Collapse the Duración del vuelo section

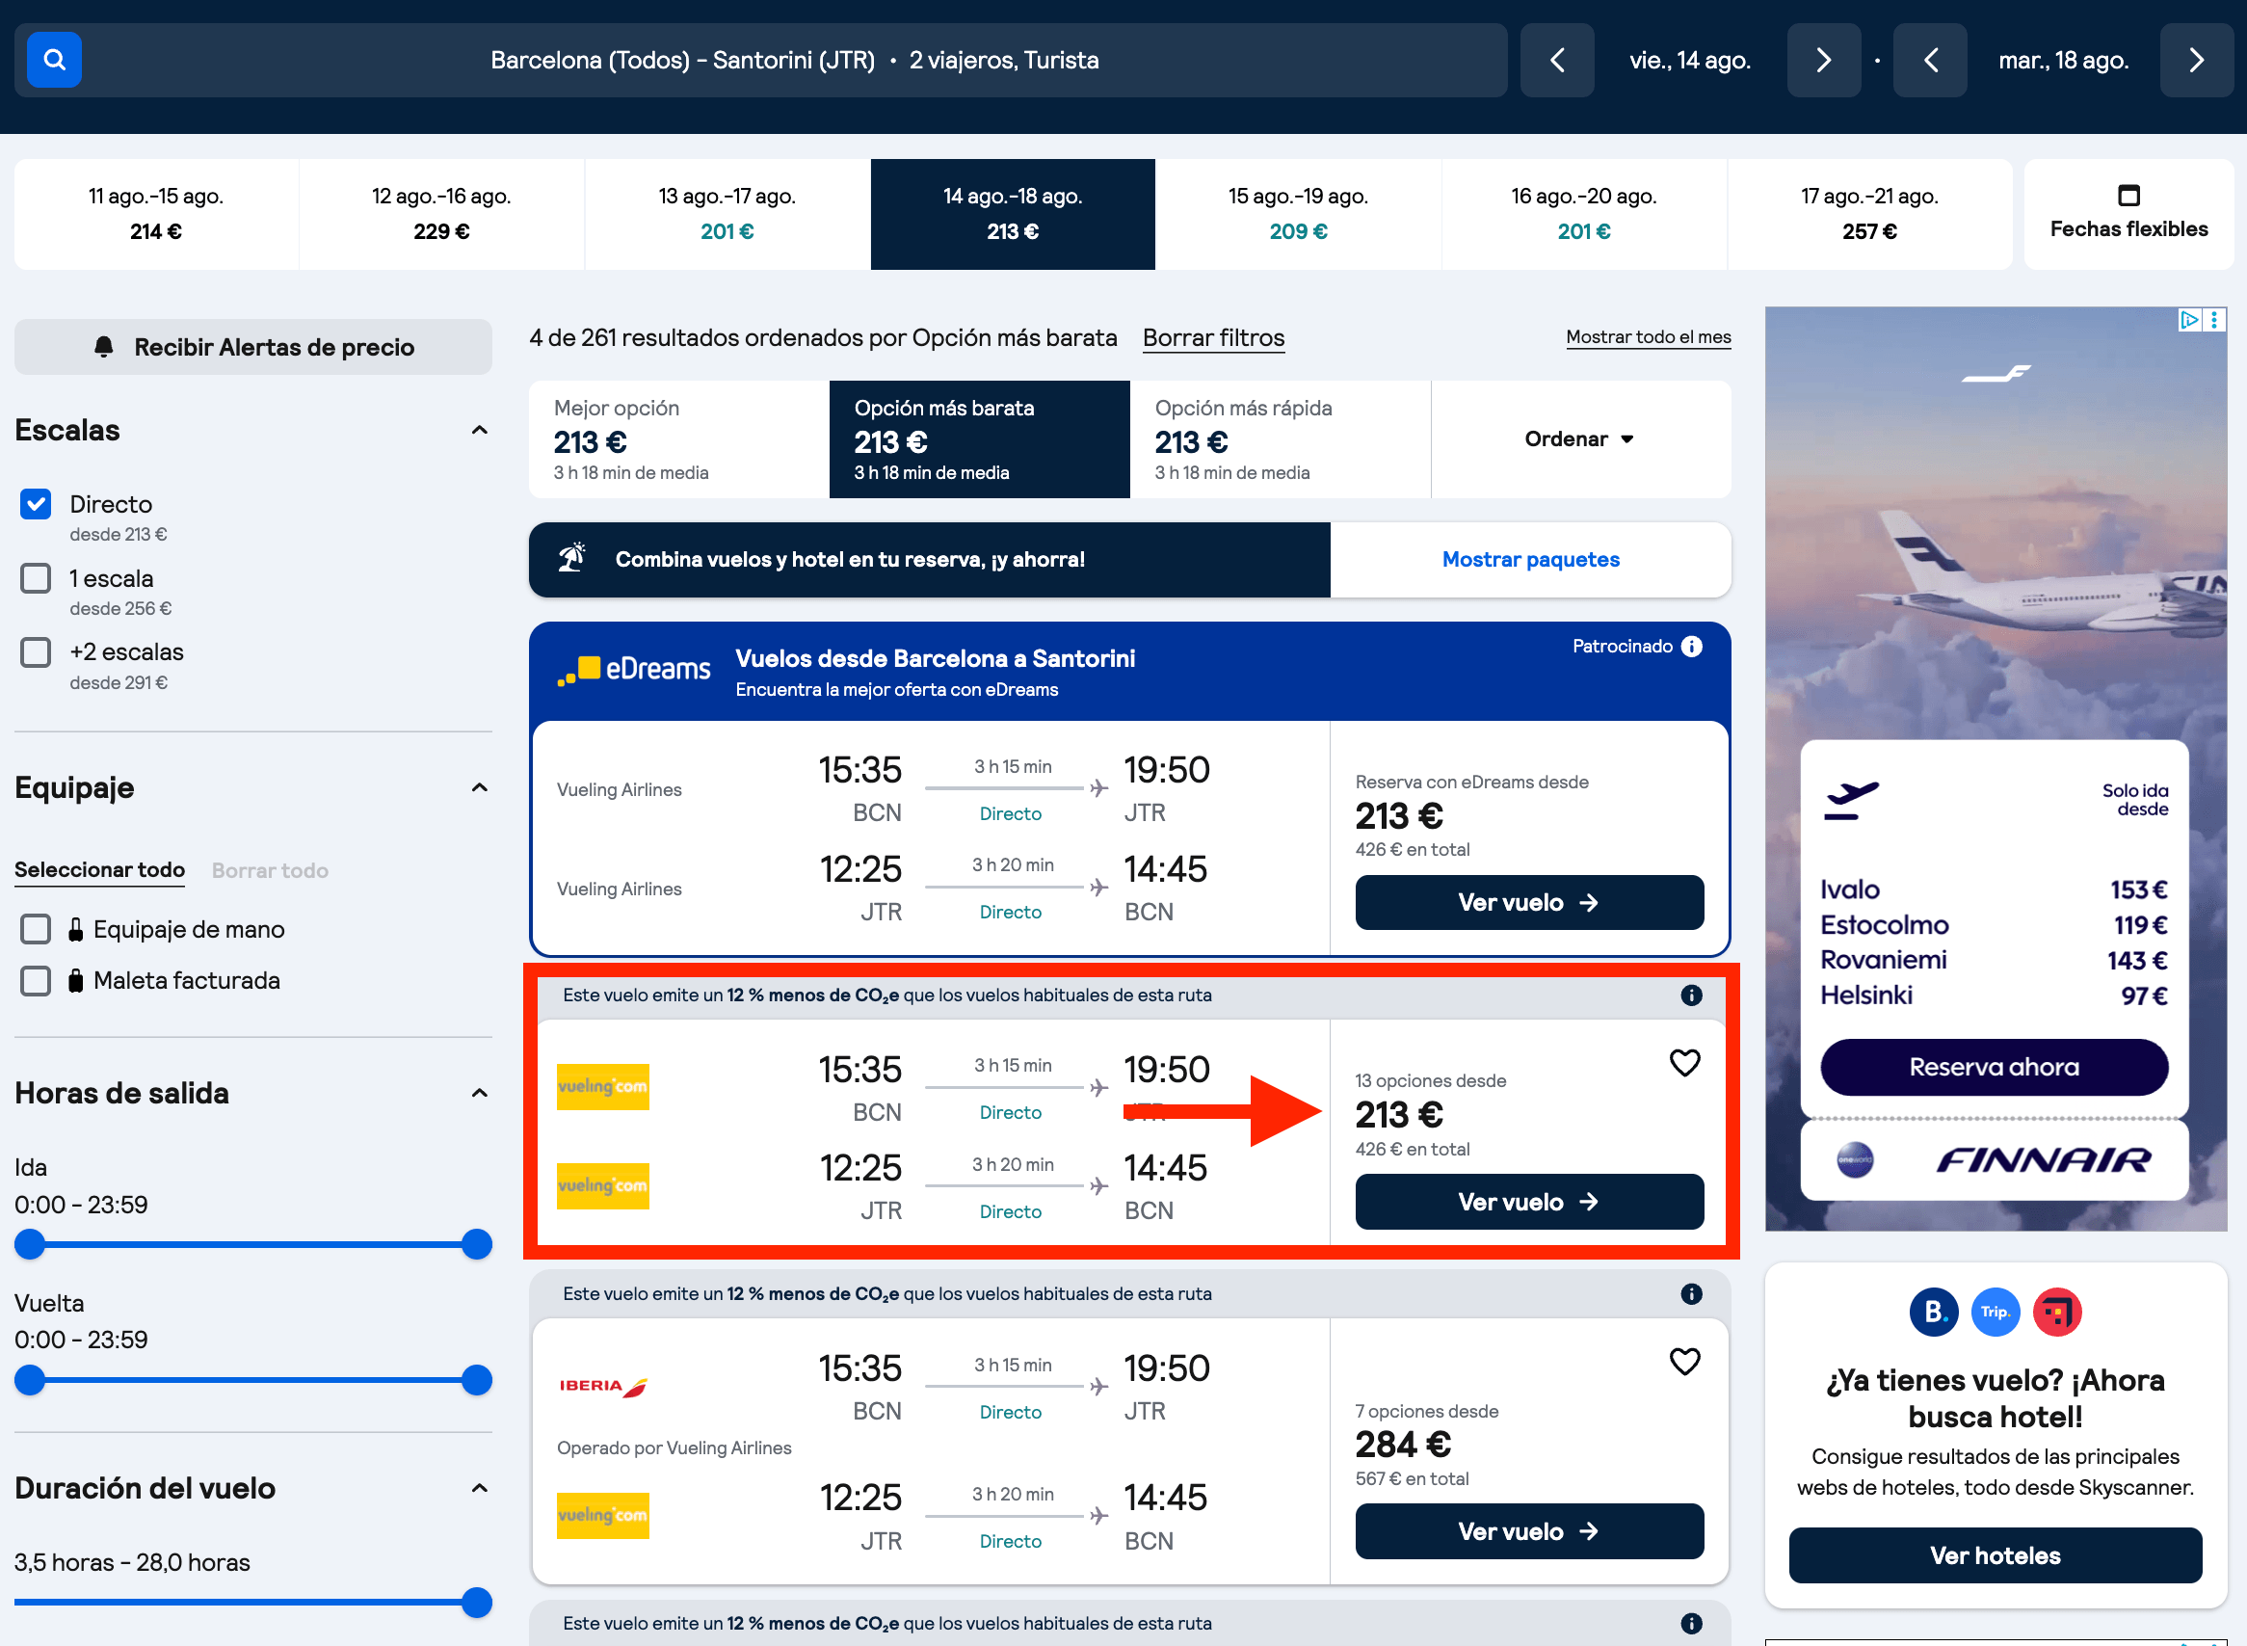pos(479,1488)
